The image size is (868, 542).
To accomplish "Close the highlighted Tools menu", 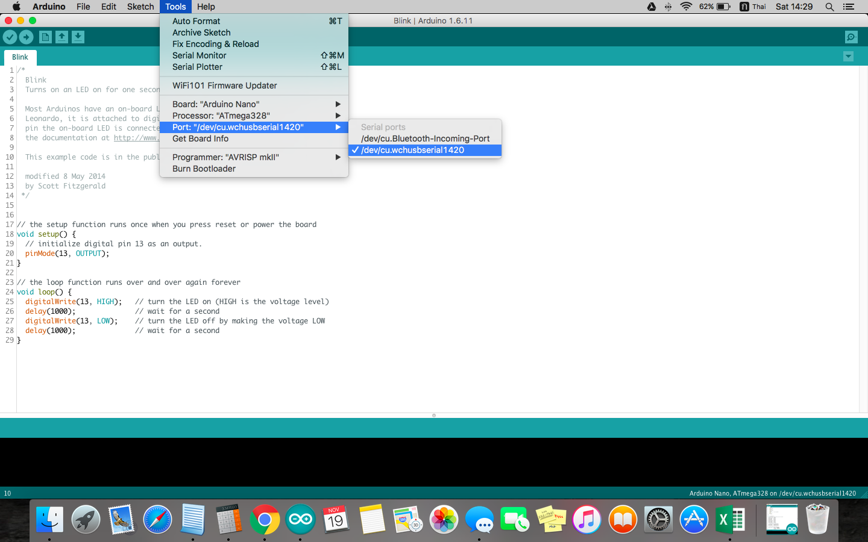I will 175,7.
